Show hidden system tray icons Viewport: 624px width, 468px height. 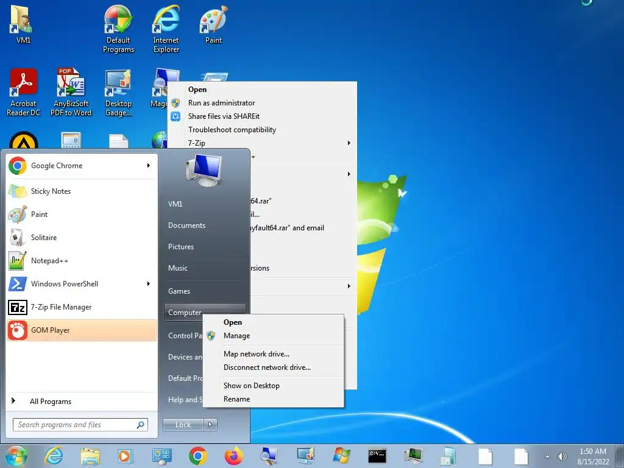point(547,456)
